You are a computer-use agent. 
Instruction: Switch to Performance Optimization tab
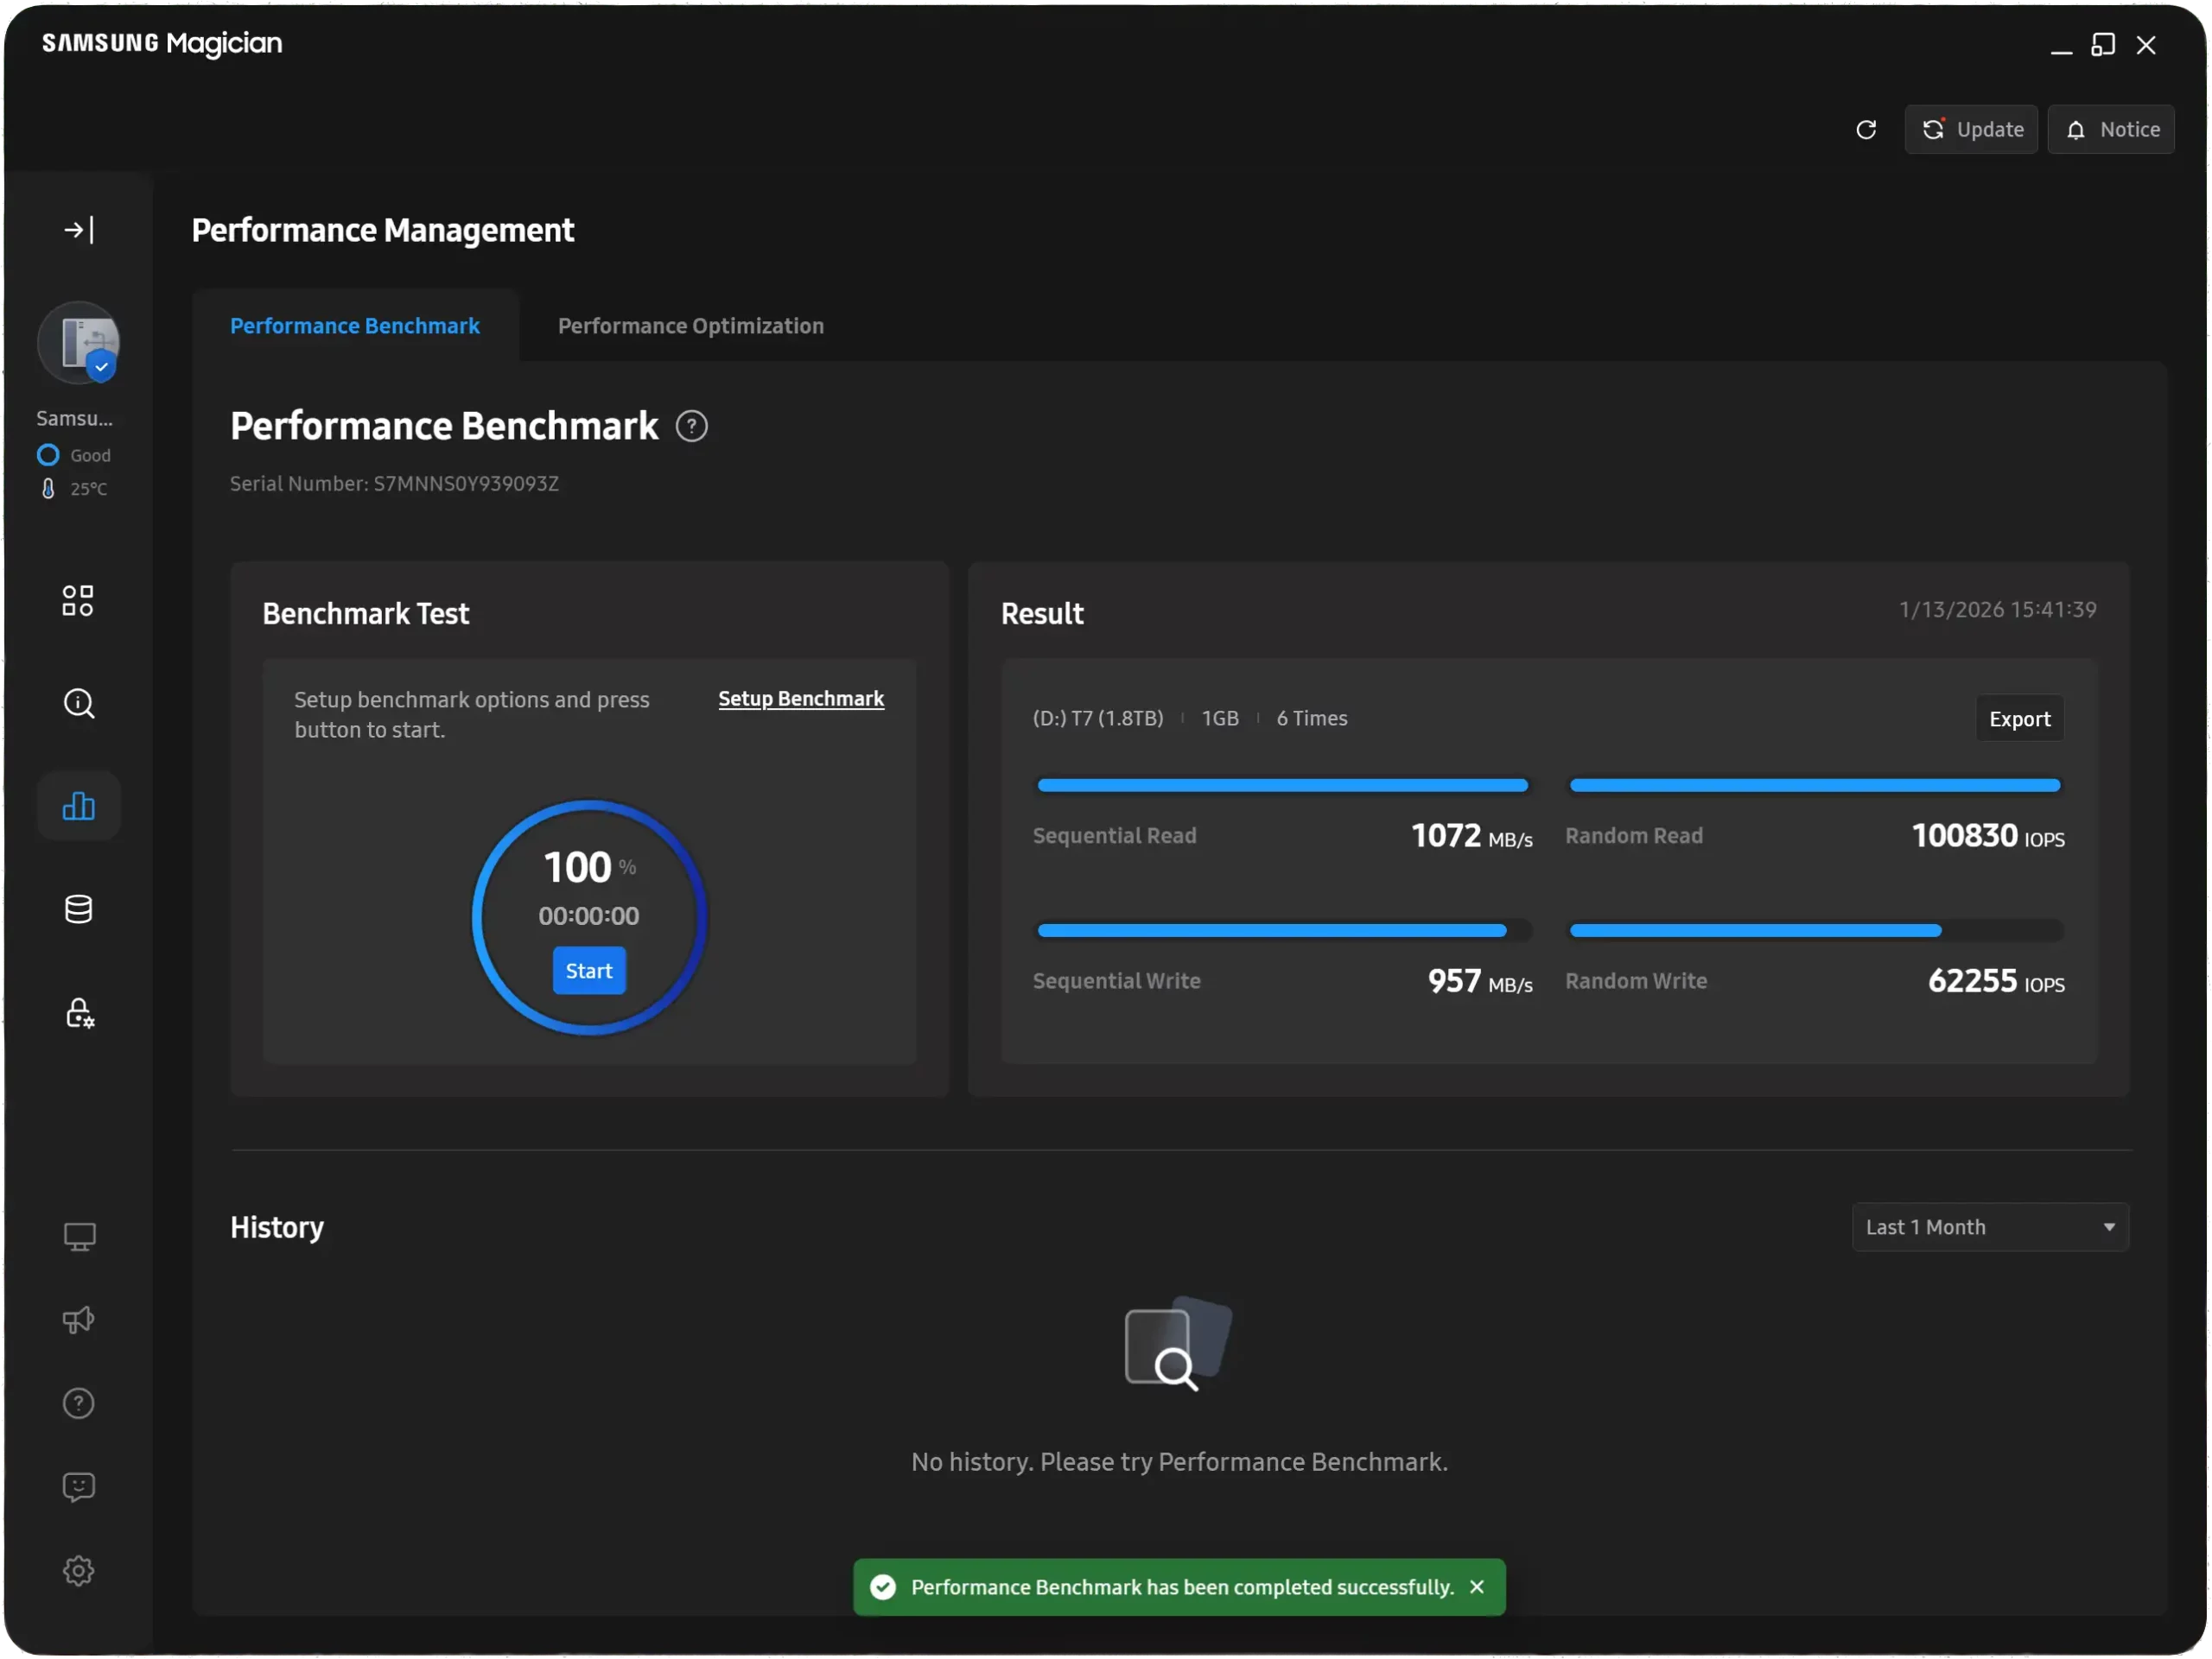coord(691,326)
